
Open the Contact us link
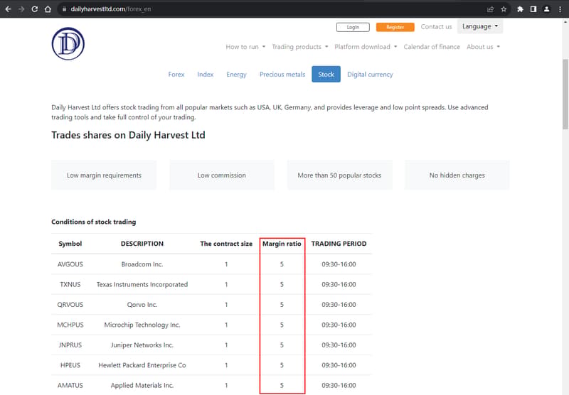pos(436,27)
